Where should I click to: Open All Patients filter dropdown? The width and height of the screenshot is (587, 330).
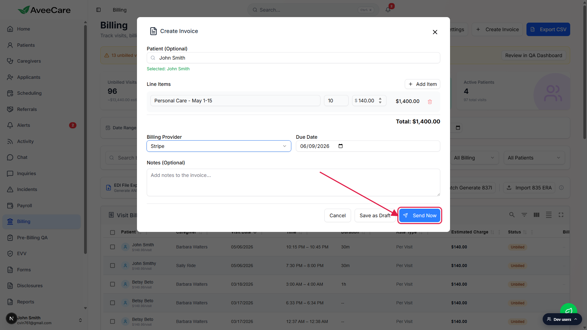point(534,158)
